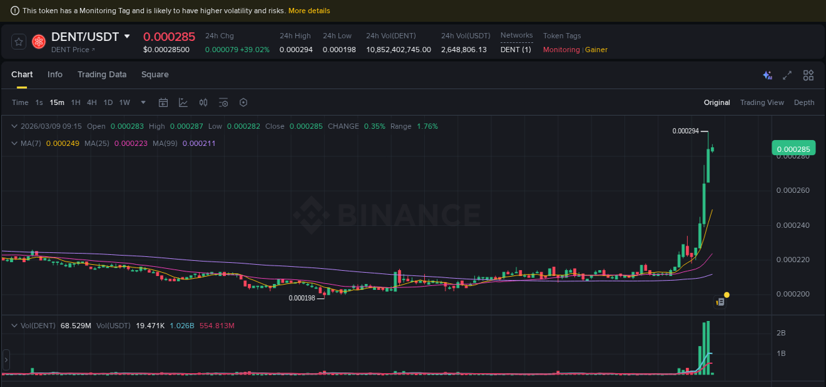This screenshot has height=387, width=826.
Task: Collapse the Vol(DENT) volume panel legend
Action: 15,325
